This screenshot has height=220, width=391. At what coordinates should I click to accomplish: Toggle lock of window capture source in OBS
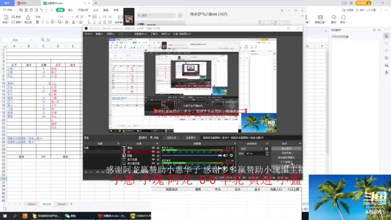pyautogui.click(x=158, y=159)
